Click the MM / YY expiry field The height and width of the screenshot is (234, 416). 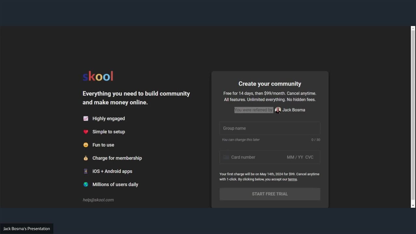[295, 157]
